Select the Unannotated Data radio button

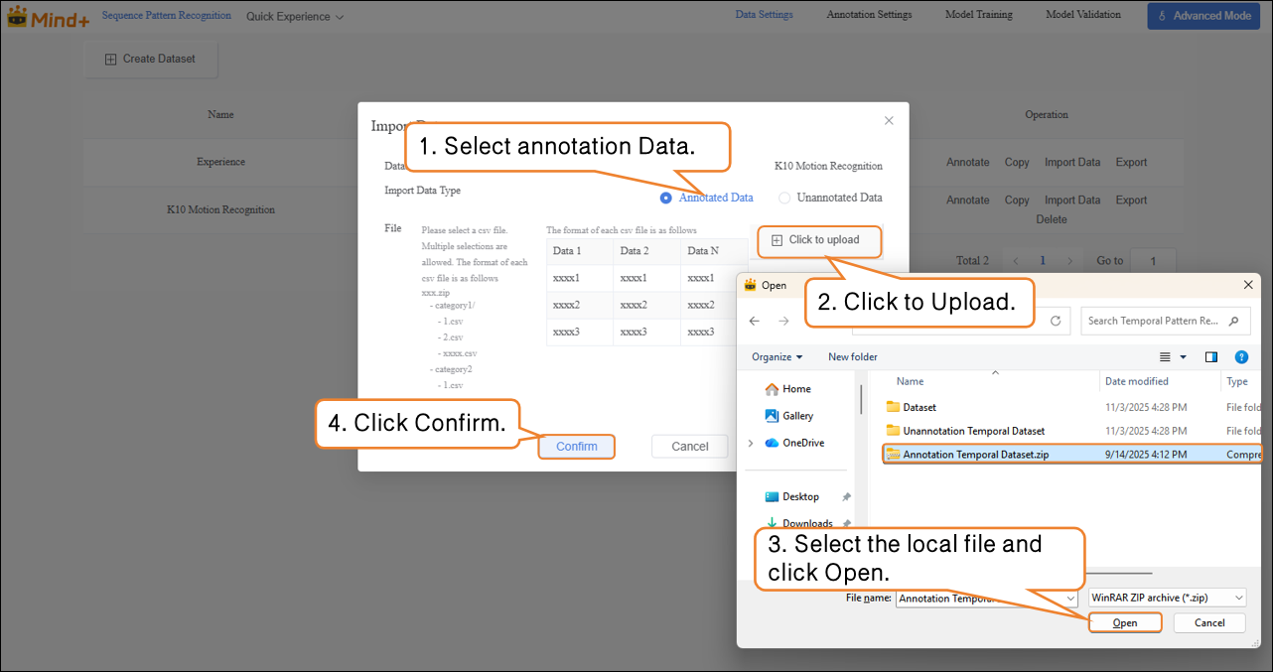point(784,199)
